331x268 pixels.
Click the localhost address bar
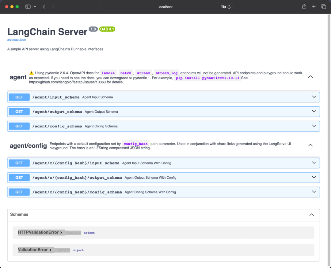click(165, 7)
